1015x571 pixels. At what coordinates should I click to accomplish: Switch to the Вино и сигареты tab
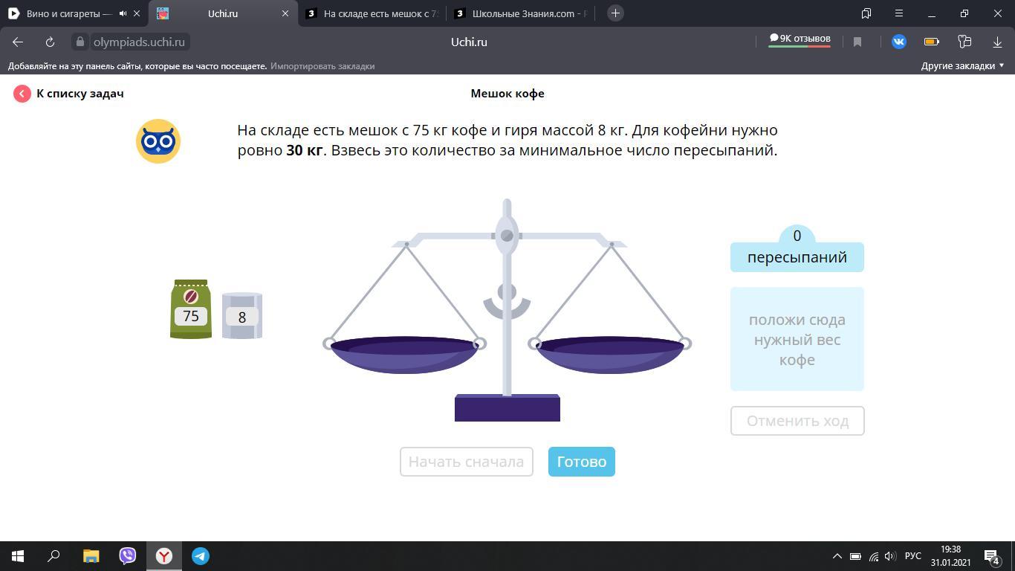coord(68,13)
